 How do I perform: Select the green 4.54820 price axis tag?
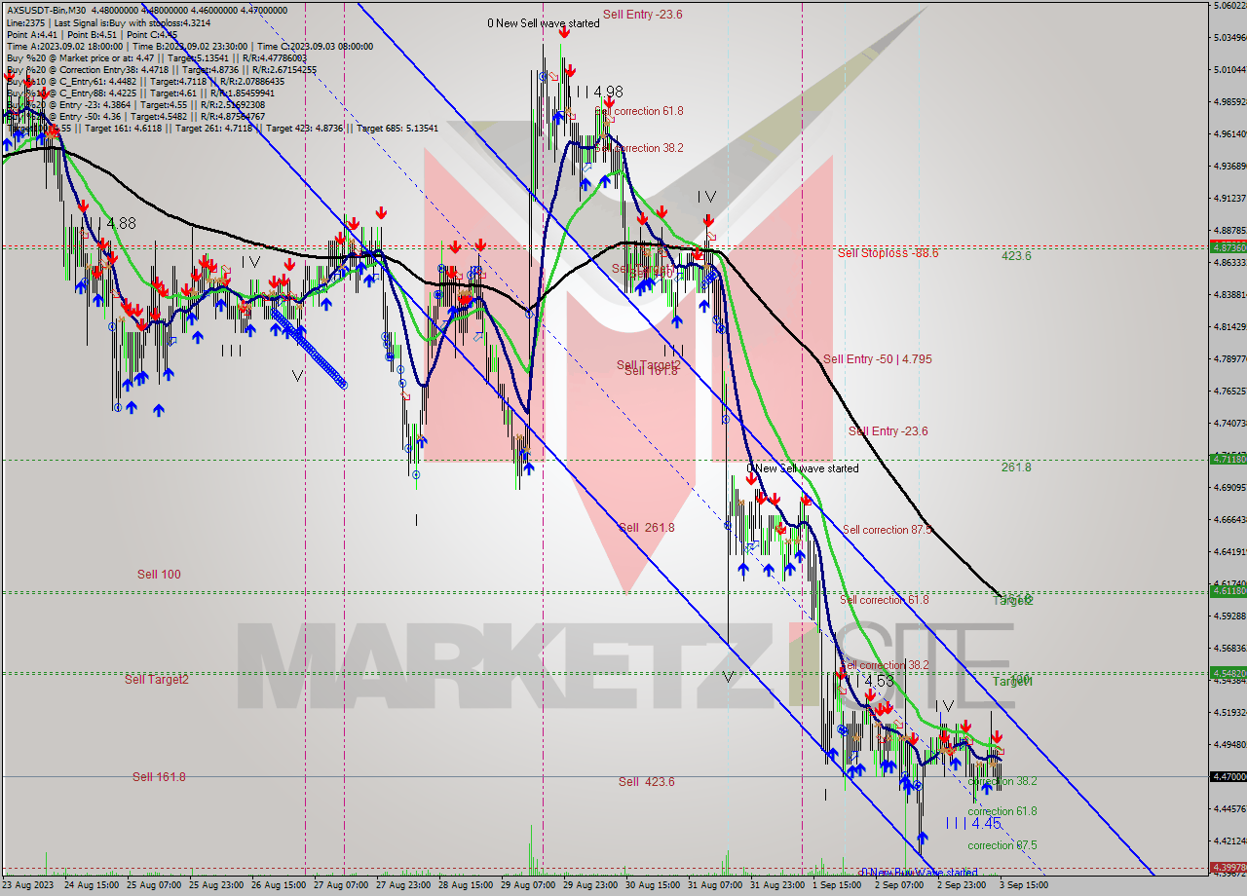click(1228, 672)
